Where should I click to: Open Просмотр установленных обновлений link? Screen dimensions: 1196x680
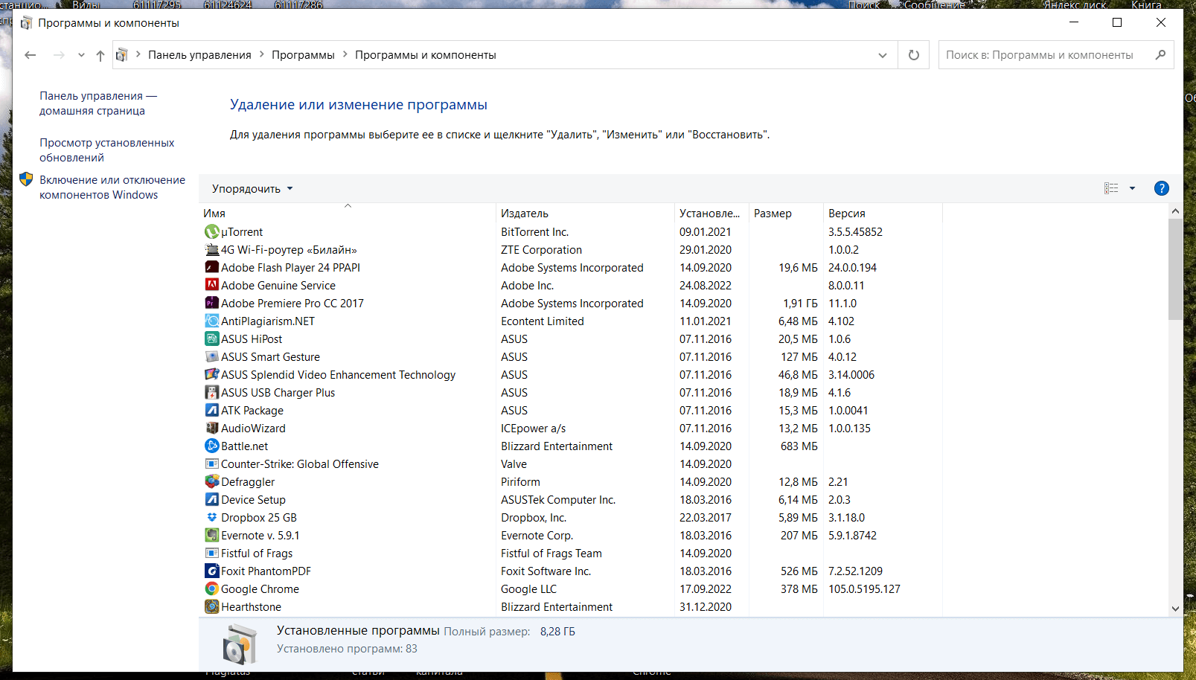pos(107,150)
